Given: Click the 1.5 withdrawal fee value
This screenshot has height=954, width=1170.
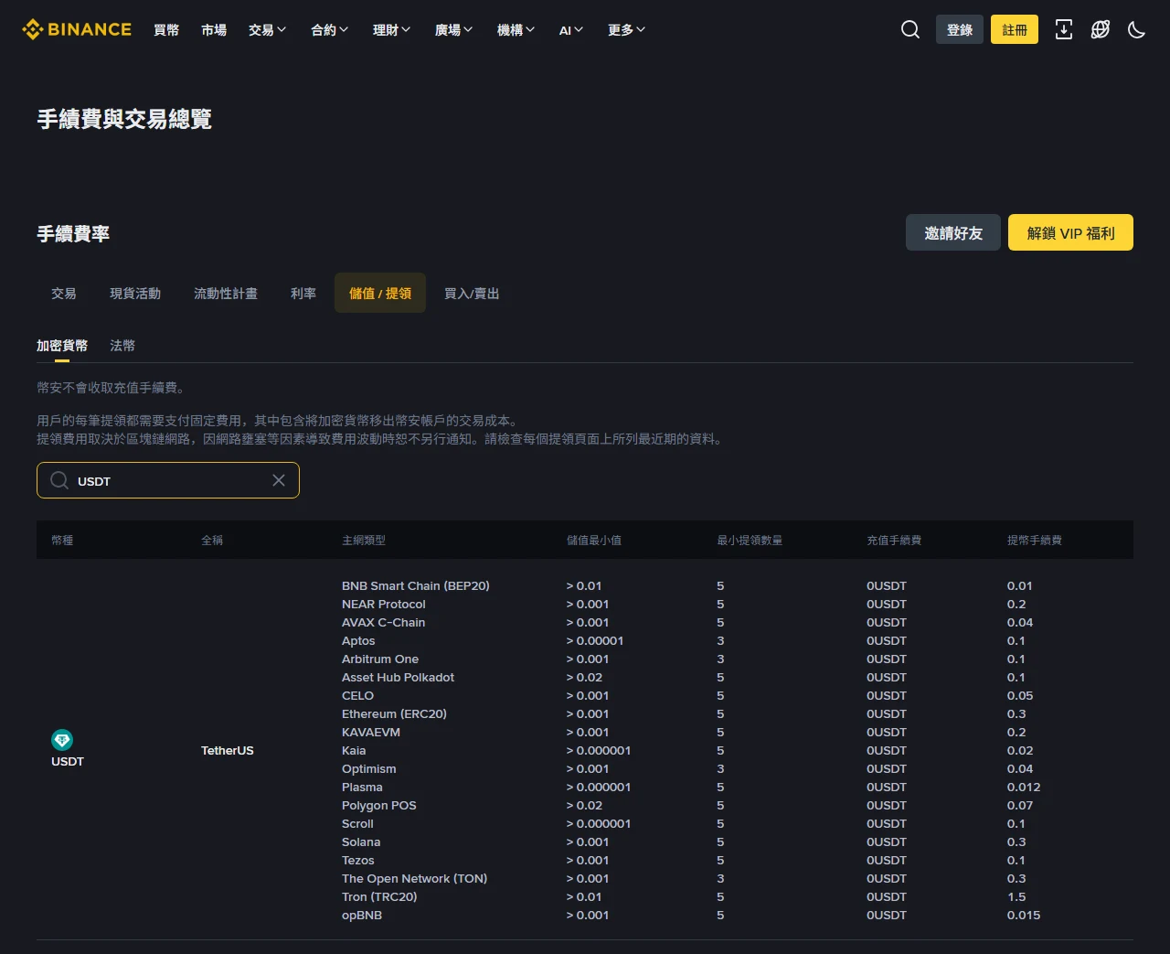Looking at the screenshot, I should point(1016,896).
